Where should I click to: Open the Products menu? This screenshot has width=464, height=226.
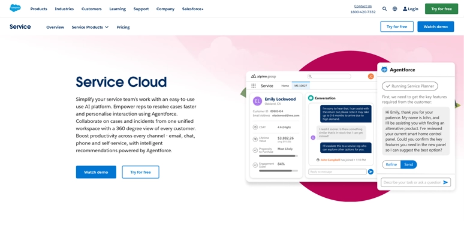39,9
